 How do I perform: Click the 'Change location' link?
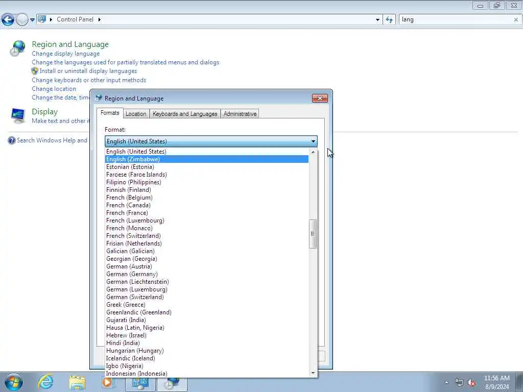[54, 89]
